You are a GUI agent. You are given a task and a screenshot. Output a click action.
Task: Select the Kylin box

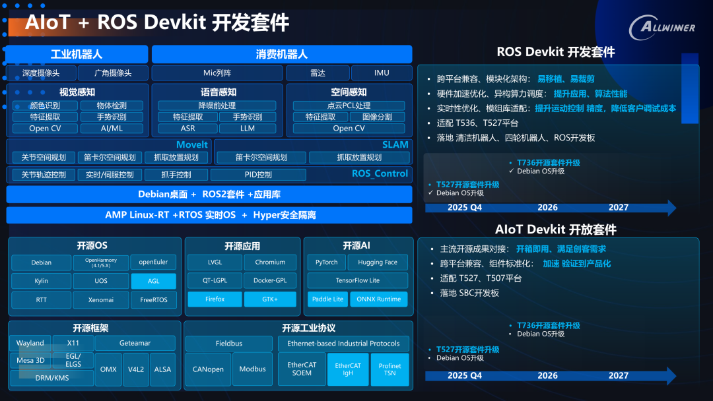[x=42, y=281]
